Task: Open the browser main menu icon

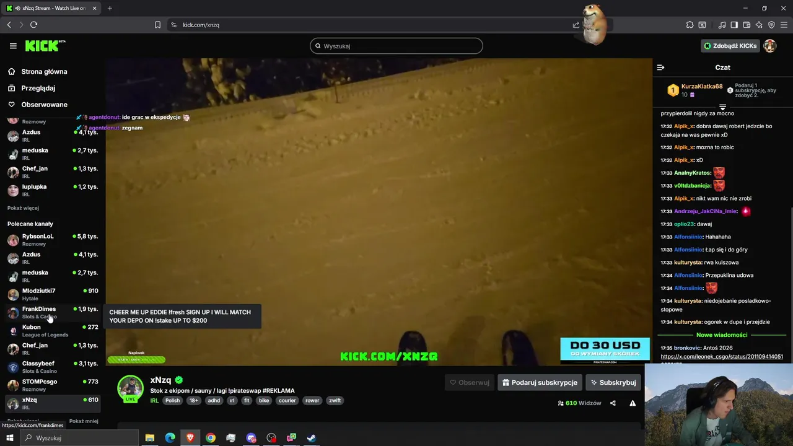Action: pyautogui.click(x=784, y=25)
